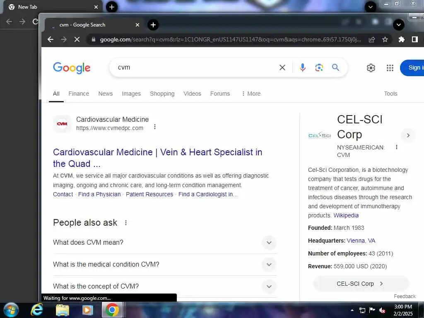Open a new tab in the background New Tab window
Viewport: 424px width, 318px height.
click(x=112, y=7)
